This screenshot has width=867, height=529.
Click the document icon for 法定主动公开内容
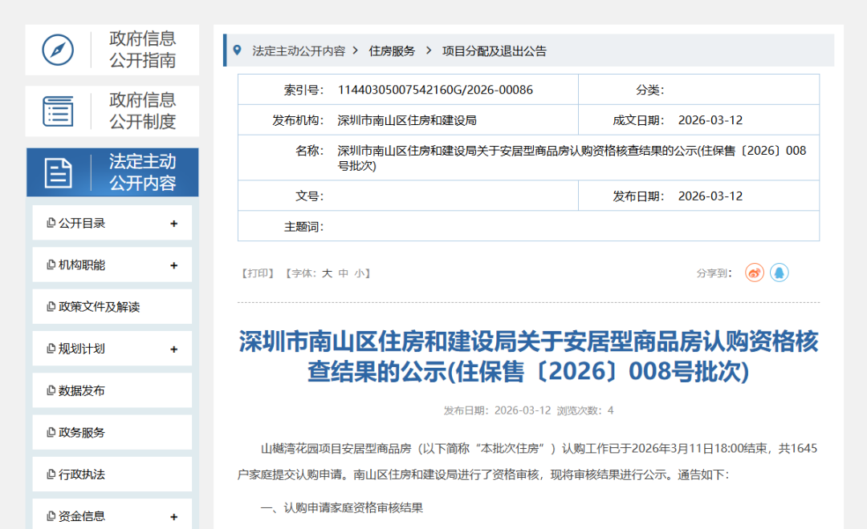pos(58,173)
